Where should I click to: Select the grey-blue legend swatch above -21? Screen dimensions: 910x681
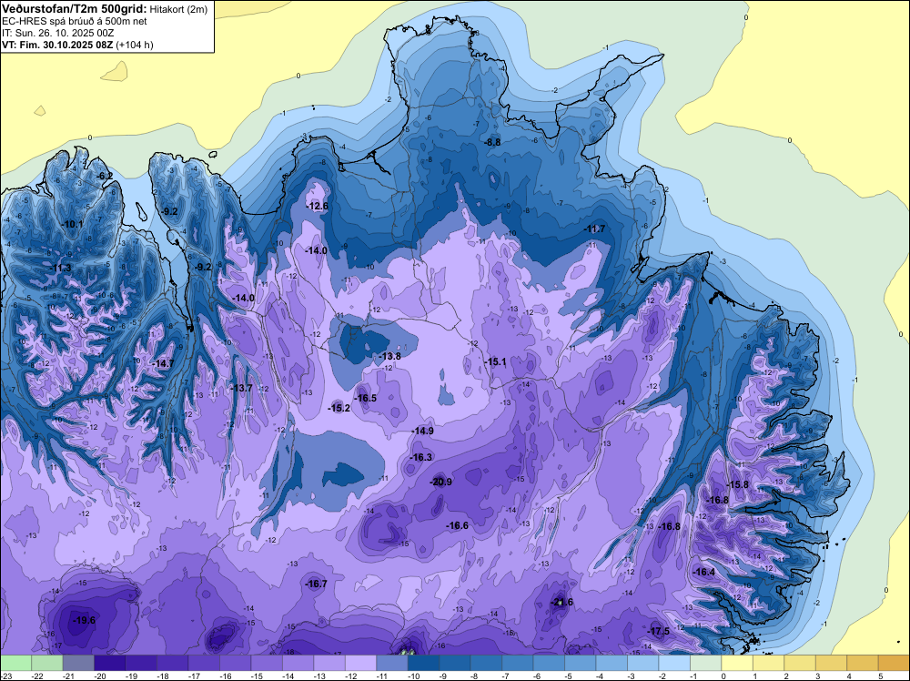coord(78,663)
